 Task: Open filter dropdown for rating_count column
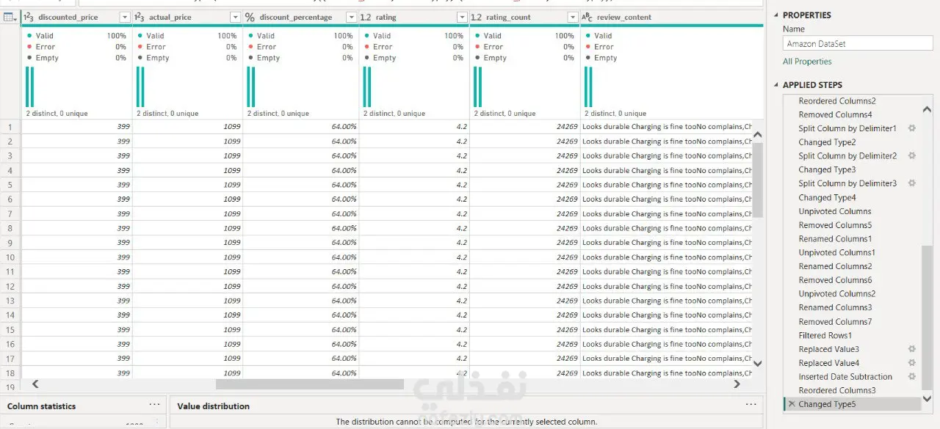tap(572, 17)
